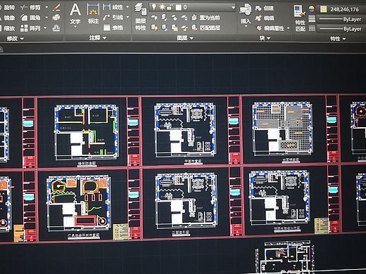The height and width of the screenshot is (274, 366).
Task: Click Edit (编辑) block button
Action: pyautogui.click(x=265, y=18)
